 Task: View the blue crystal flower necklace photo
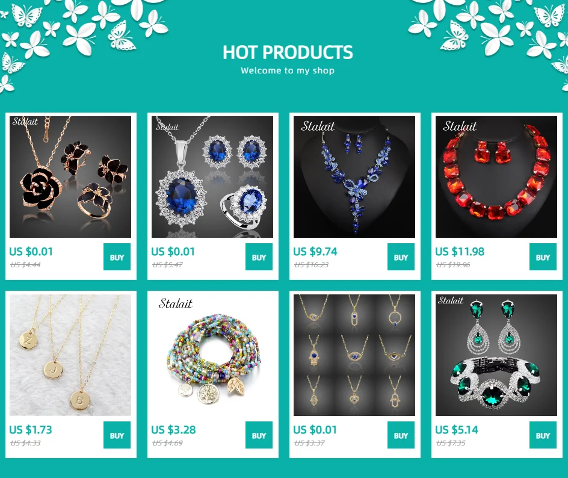pos(354,177)
